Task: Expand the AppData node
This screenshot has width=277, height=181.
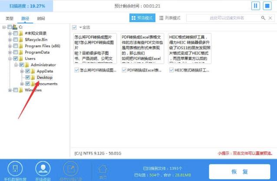Action: point(22,71)
